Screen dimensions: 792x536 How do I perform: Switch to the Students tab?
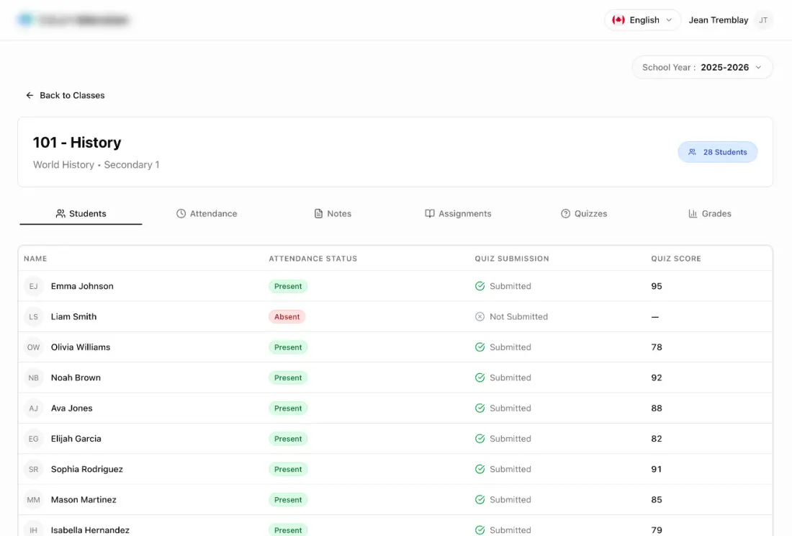[81, 214]
